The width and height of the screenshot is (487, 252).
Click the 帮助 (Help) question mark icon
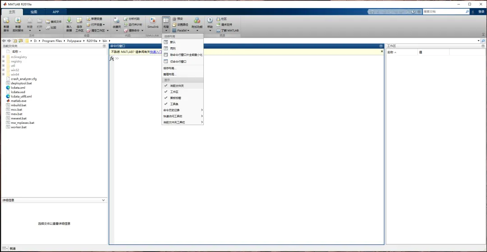[210, 20]
